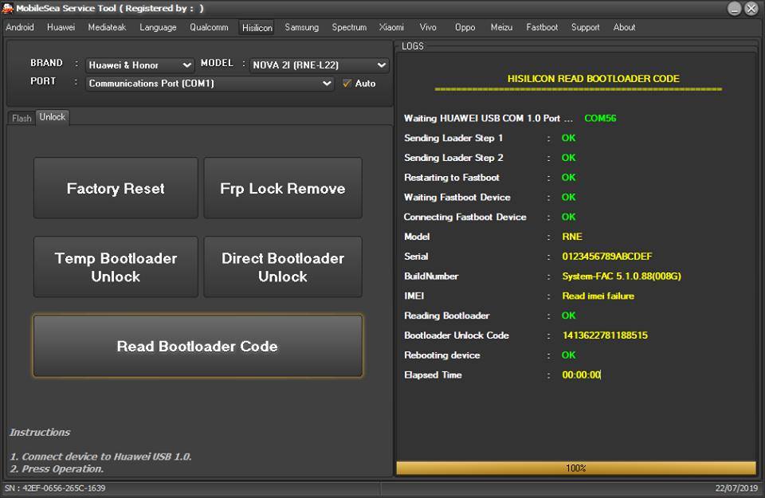
Task: Open the About menu
Action: tap(624, 27)
